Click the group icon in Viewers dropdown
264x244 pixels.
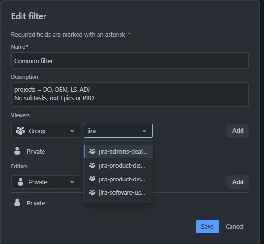[21, 131]
